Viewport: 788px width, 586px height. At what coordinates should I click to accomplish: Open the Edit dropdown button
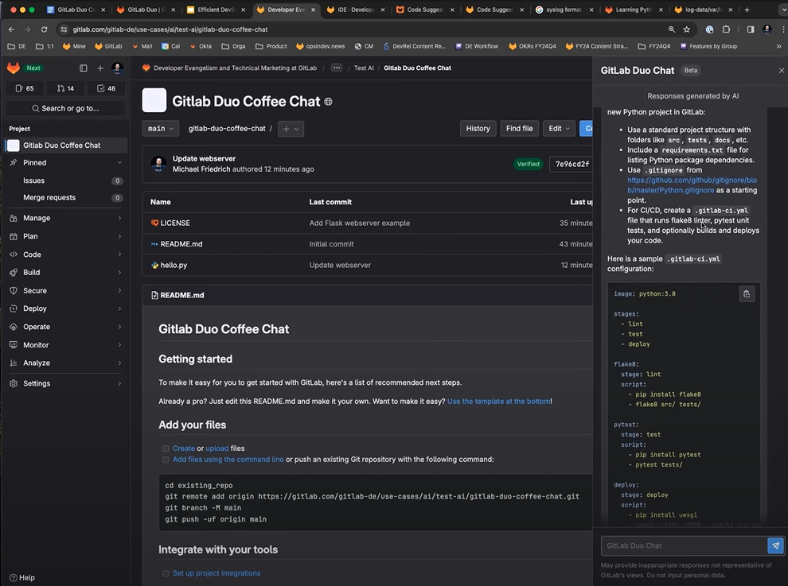(x=559, y=129)
